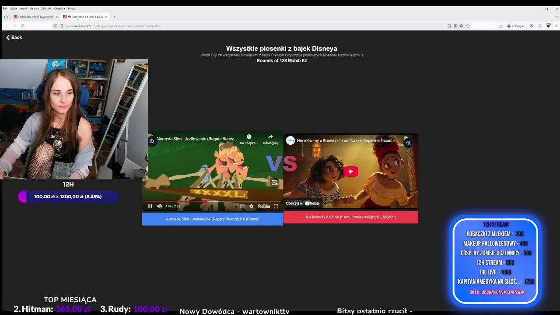Image resolution: width=560 pixels, height=315 pixels.
Task: Open the left video on YouTube via the logo
Action: pyautogui.click(x=263, y=206)
